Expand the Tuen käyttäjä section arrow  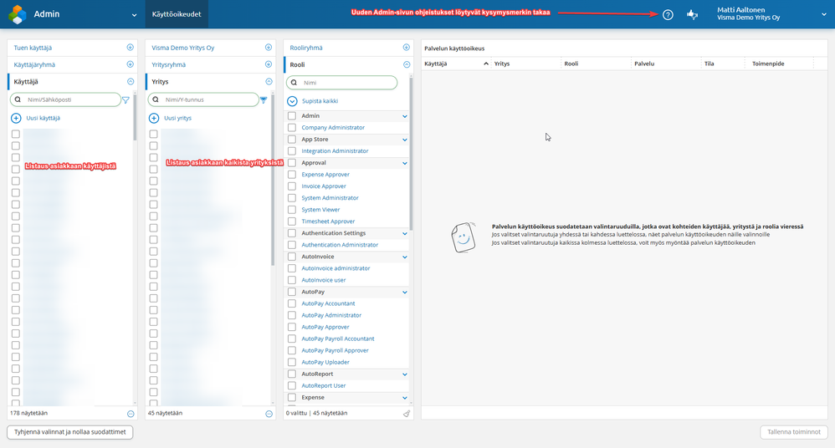click(130, 48)
